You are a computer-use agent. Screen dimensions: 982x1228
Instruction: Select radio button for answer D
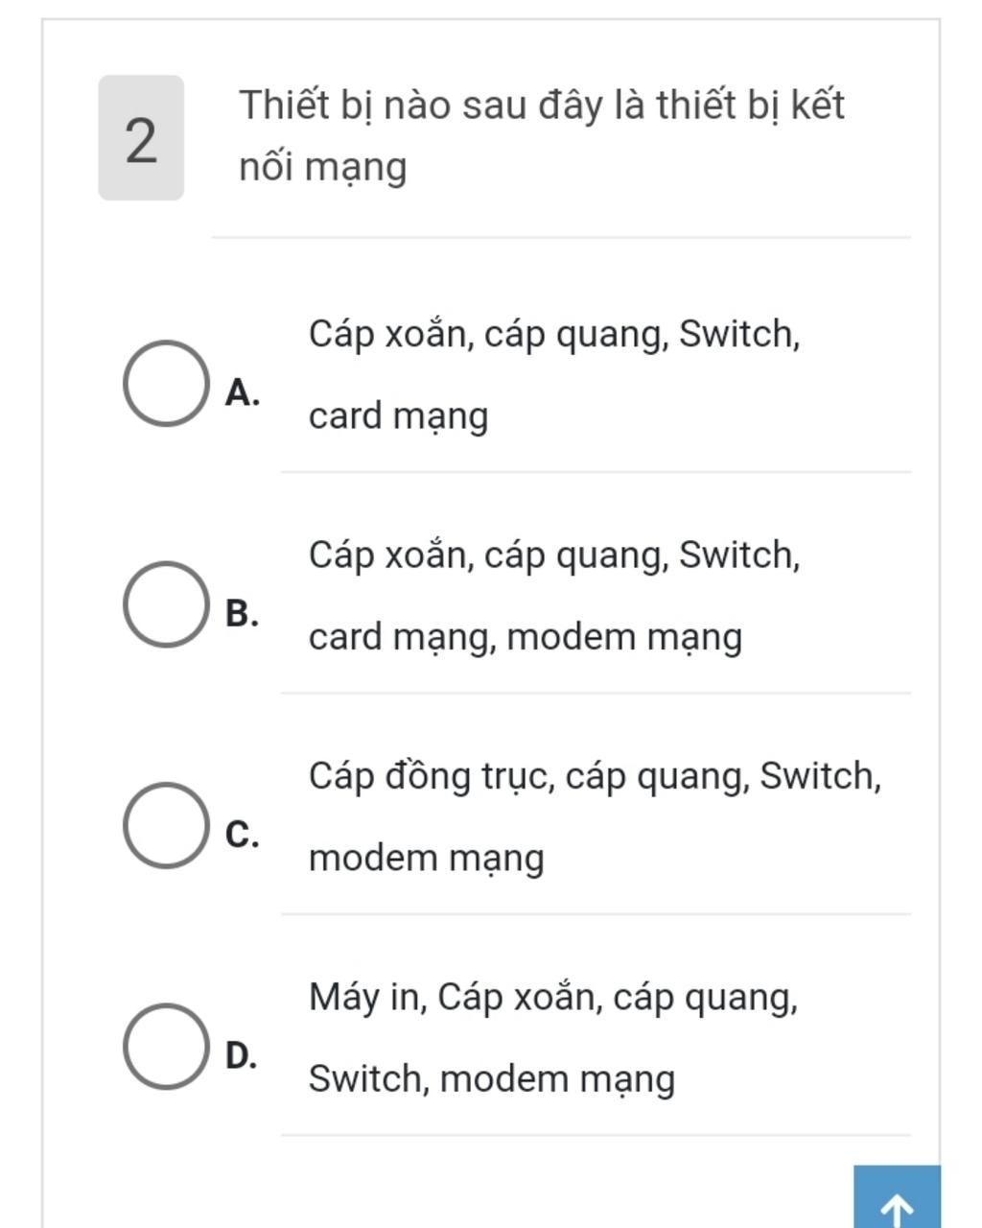(166, 1047)
